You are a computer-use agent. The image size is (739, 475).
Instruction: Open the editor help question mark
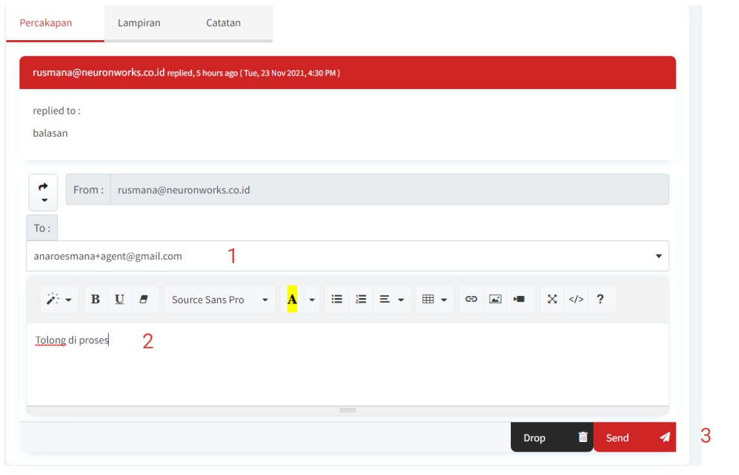600,300
